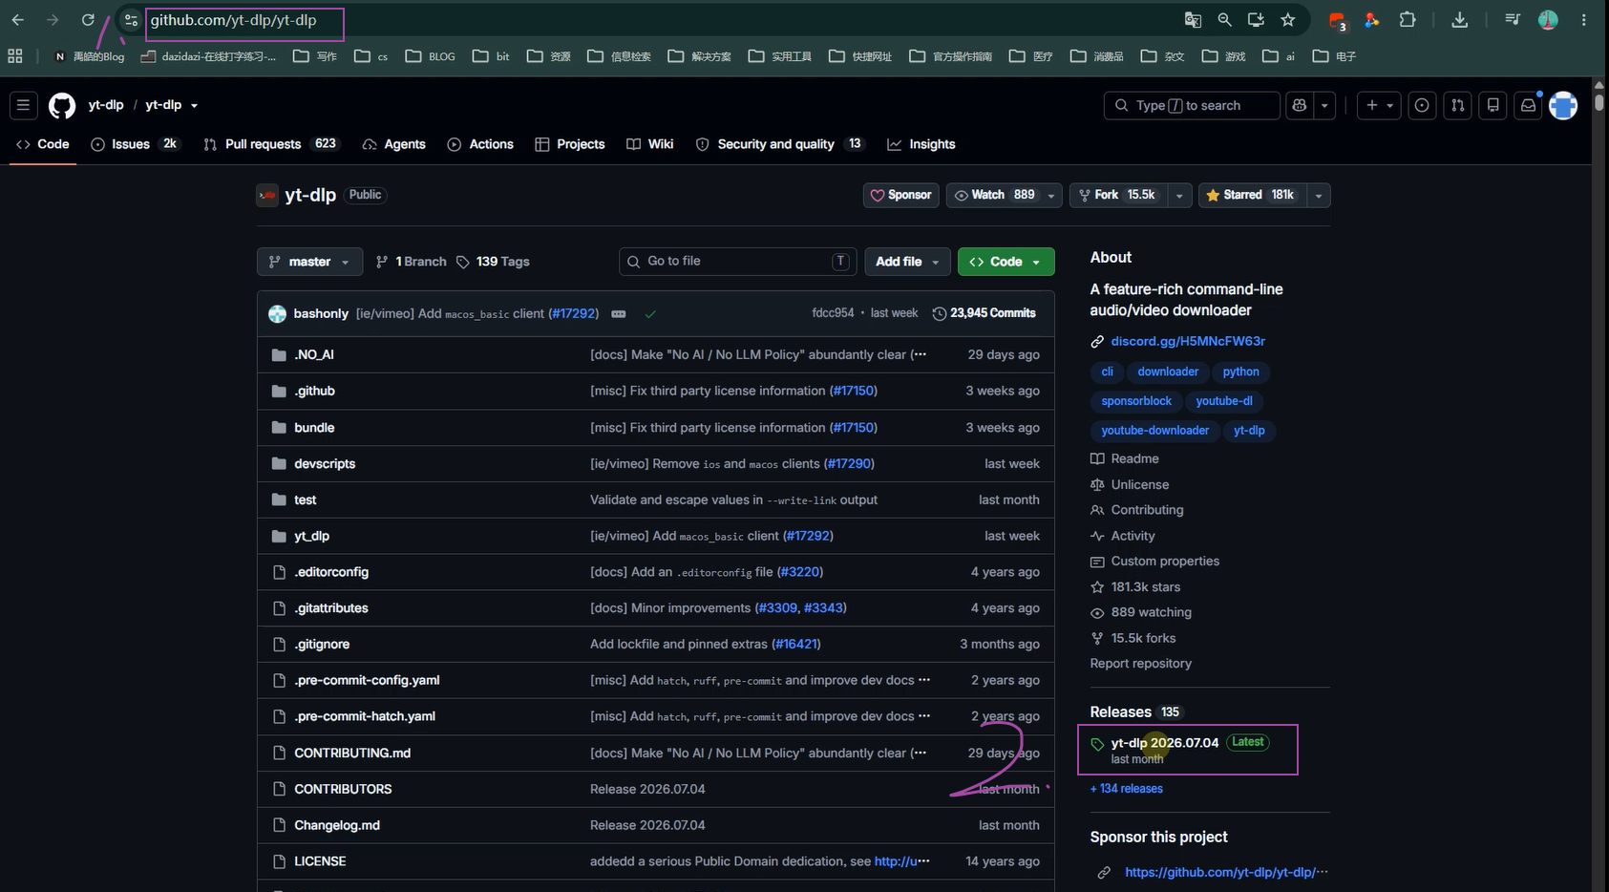Screen dimensions: 1609x892
Task: Click the page vertical scrollbar
Action: [x=1599, y=101]
